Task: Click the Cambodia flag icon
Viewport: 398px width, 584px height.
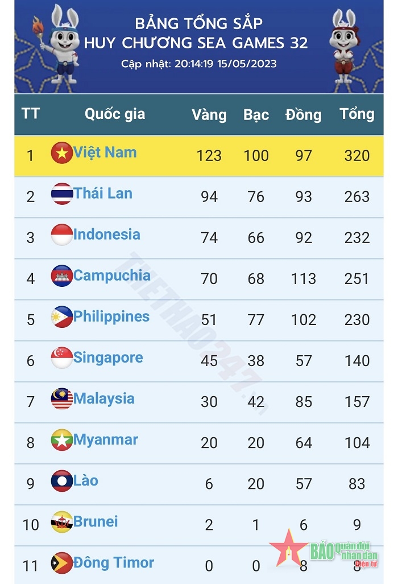Action: [61, 276]
